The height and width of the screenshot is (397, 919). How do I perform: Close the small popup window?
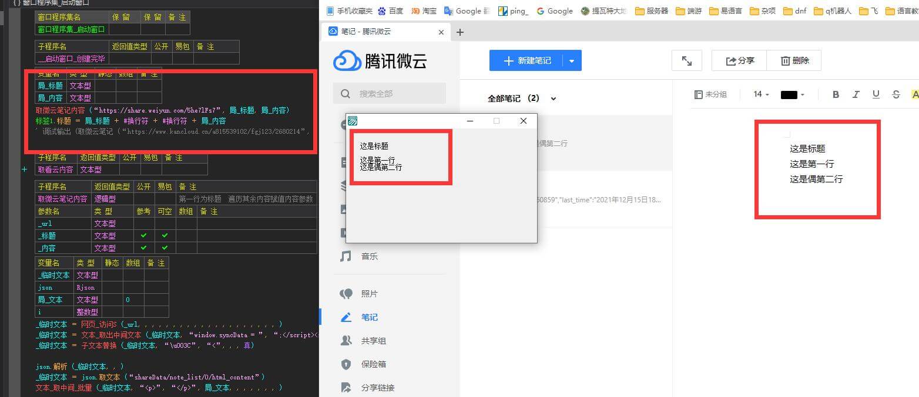click(524, 121)
